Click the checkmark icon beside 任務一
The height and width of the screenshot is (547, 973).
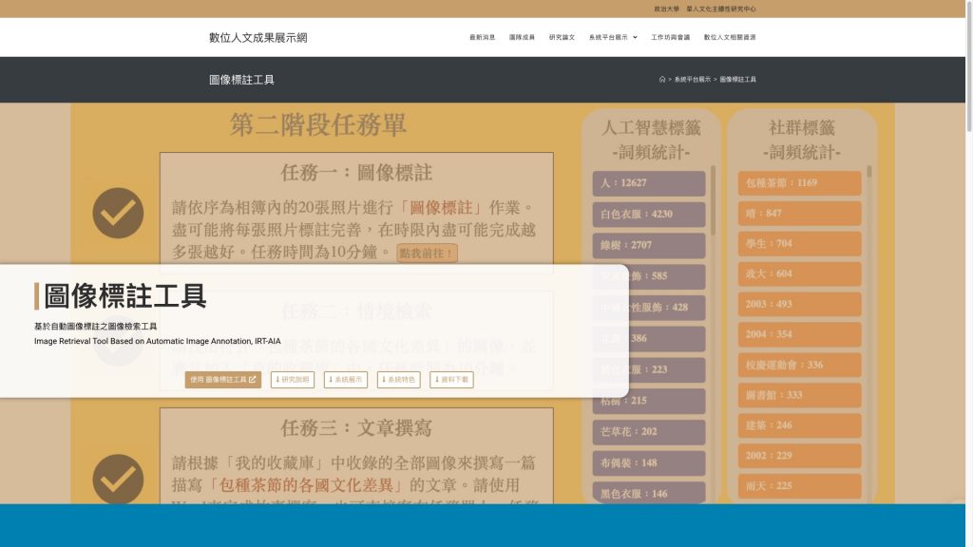point(118,213)
